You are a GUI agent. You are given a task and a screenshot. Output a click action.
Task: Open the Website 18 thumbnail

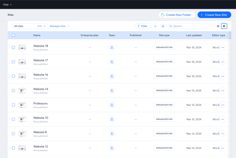[x=22, y=47]
